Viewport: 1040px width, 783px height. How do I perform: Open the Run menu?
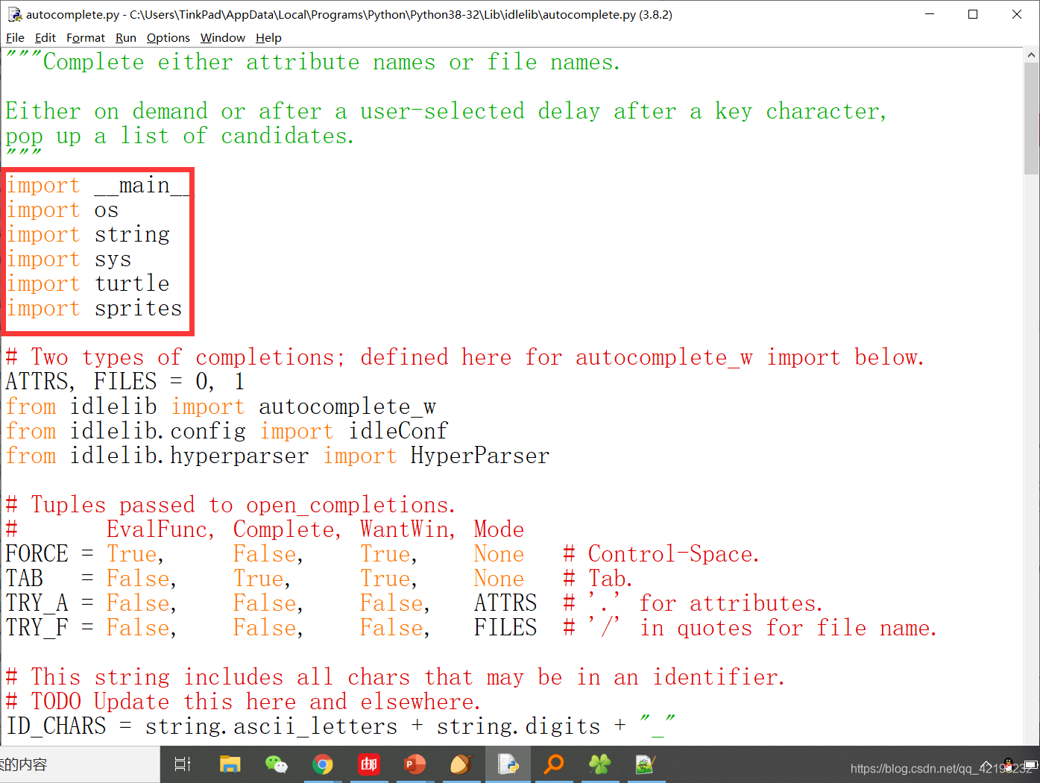click(125, 37)
